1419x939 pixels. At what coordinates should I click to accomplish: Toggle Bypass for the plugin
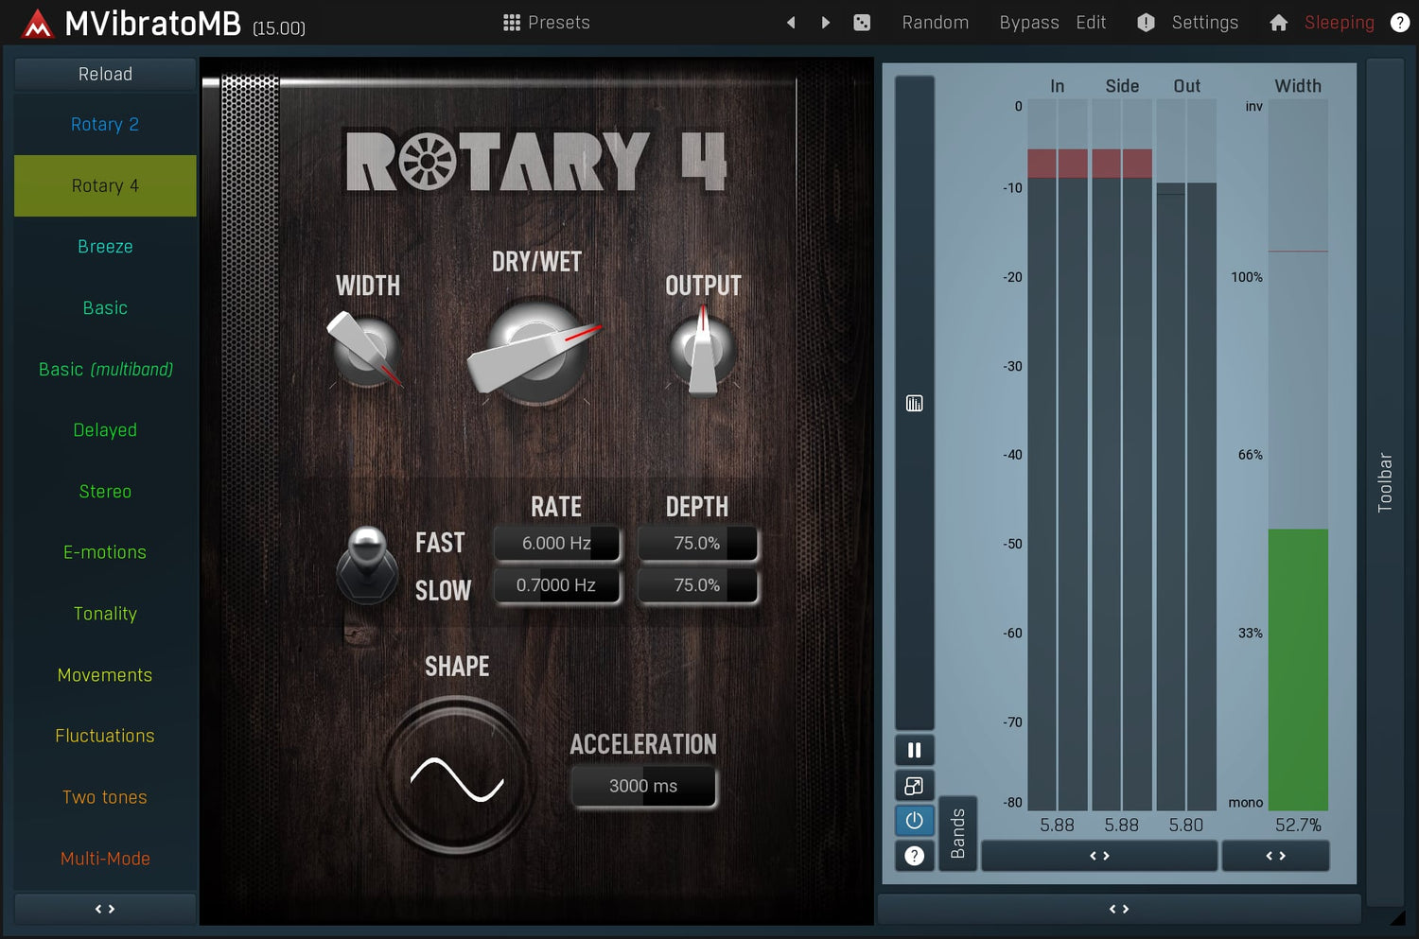(x=1028, y=23)
